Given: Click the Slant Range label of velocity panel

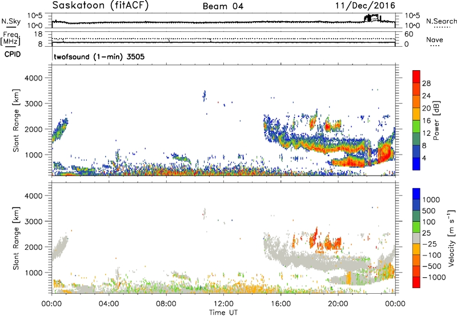Looking at the screenshot, I should tap(16, 238).
